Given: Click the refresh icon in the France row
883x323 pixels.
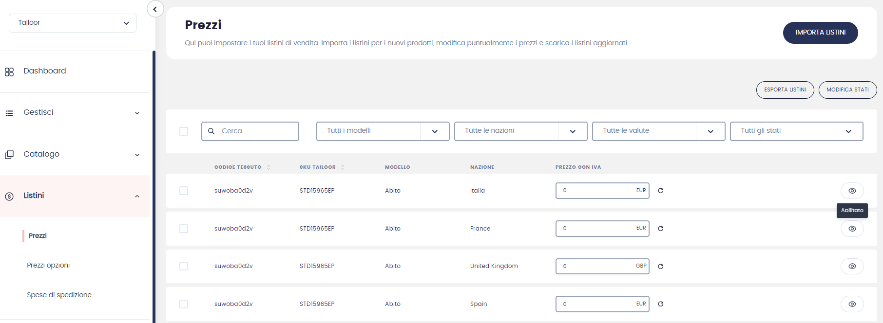Looking at the screenshot, I should click(x=661, y=229).
